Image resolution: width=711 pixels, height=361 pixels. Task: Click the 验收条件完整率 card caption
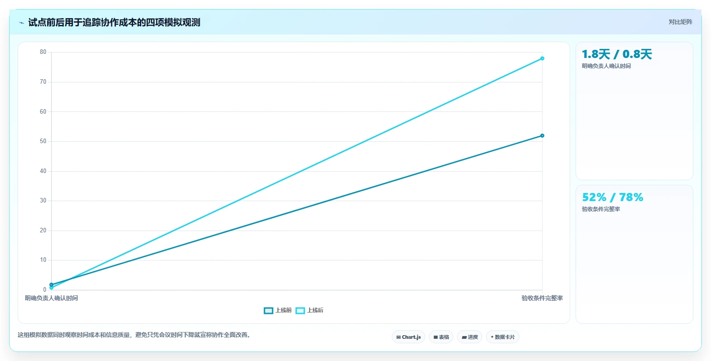[x=601, y=209]
